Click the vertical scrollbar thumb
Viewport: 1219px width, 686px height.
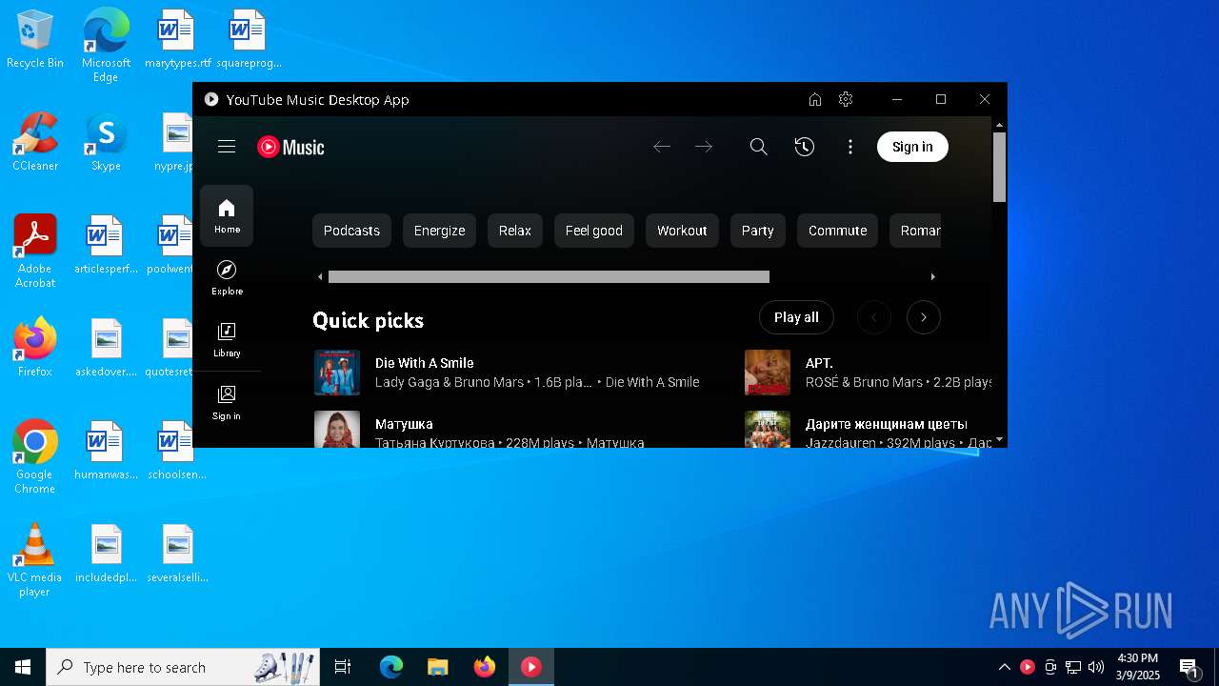coord(999,167)
